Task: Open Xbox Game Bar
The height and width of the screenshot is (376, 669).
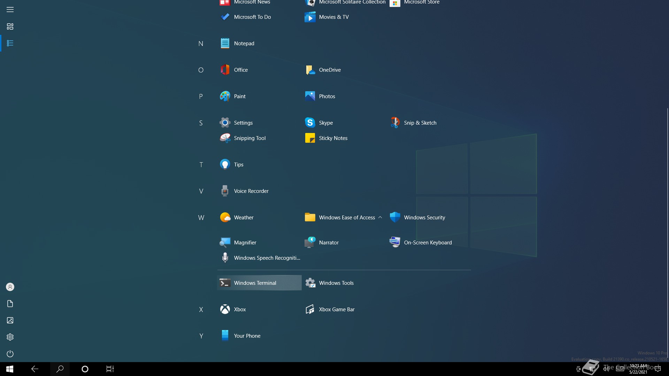Action: pos(344,309)
